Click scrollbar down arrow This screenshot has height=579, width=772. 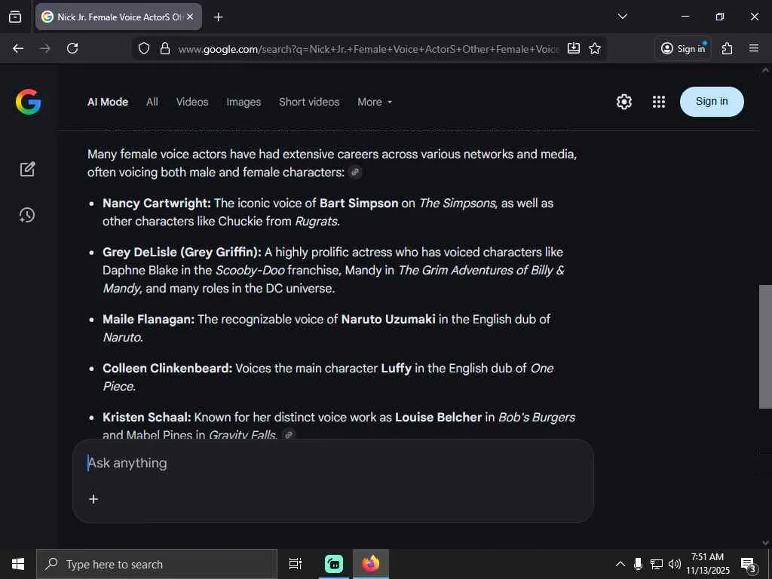[765, 543]
